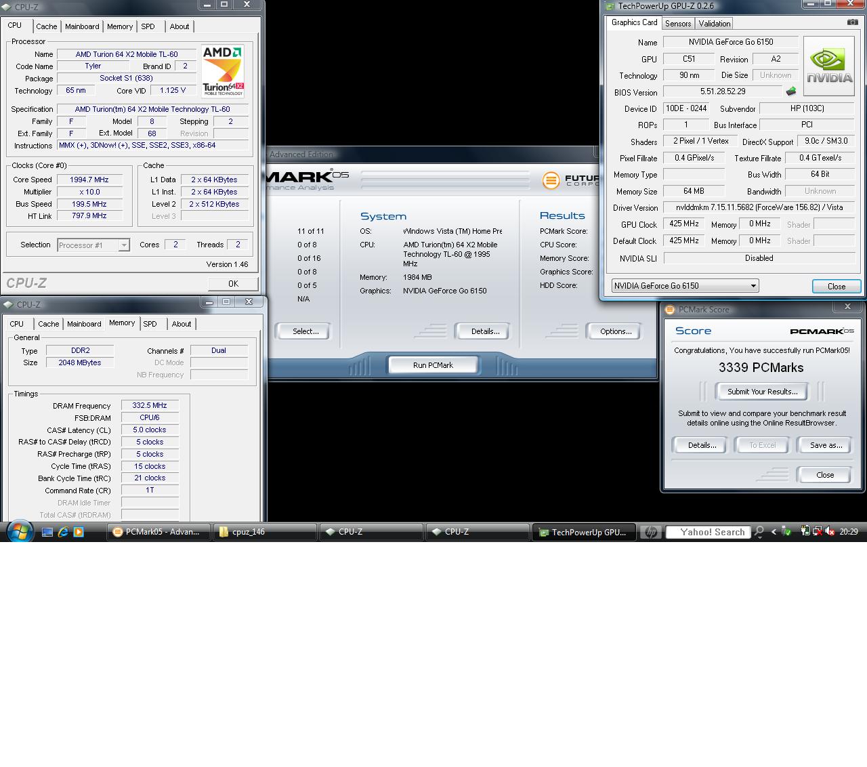Click the CAS# Latency 5.0 clocks value

pos(150,430)
